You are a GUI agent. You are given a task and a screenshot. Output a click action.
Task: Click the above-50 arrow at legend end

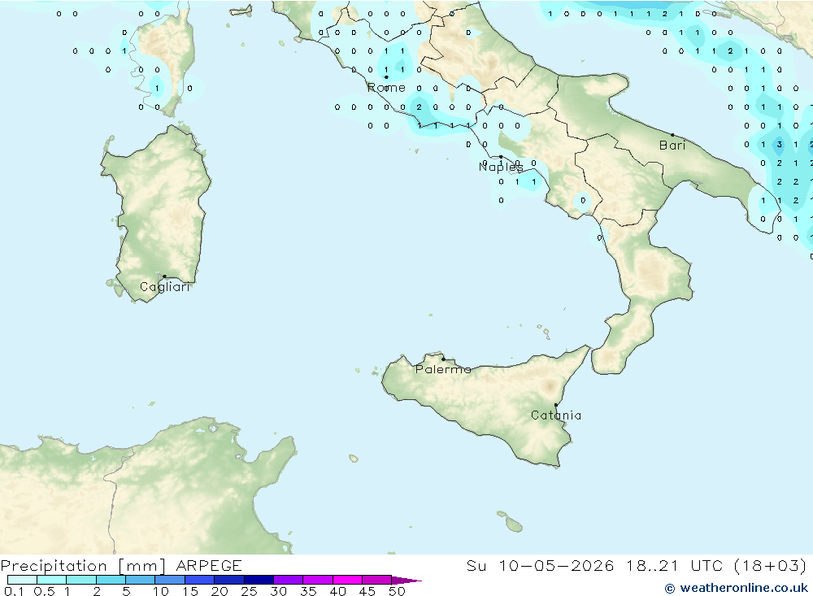pos(406,581)
